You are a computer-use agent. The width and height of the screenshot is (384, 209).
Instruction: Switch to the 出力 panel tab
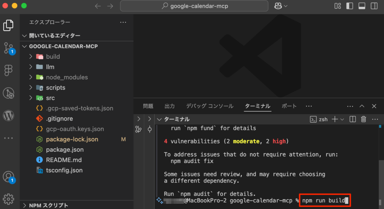click(170, 106)
